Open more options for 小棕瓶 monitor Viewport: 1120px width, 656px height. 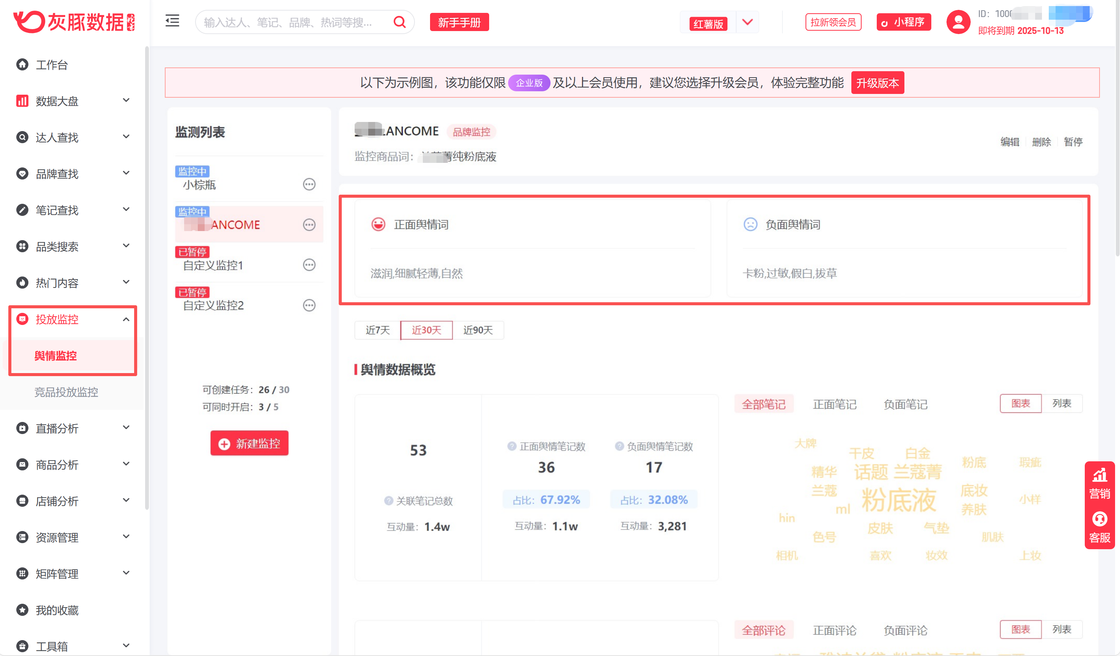309,184
